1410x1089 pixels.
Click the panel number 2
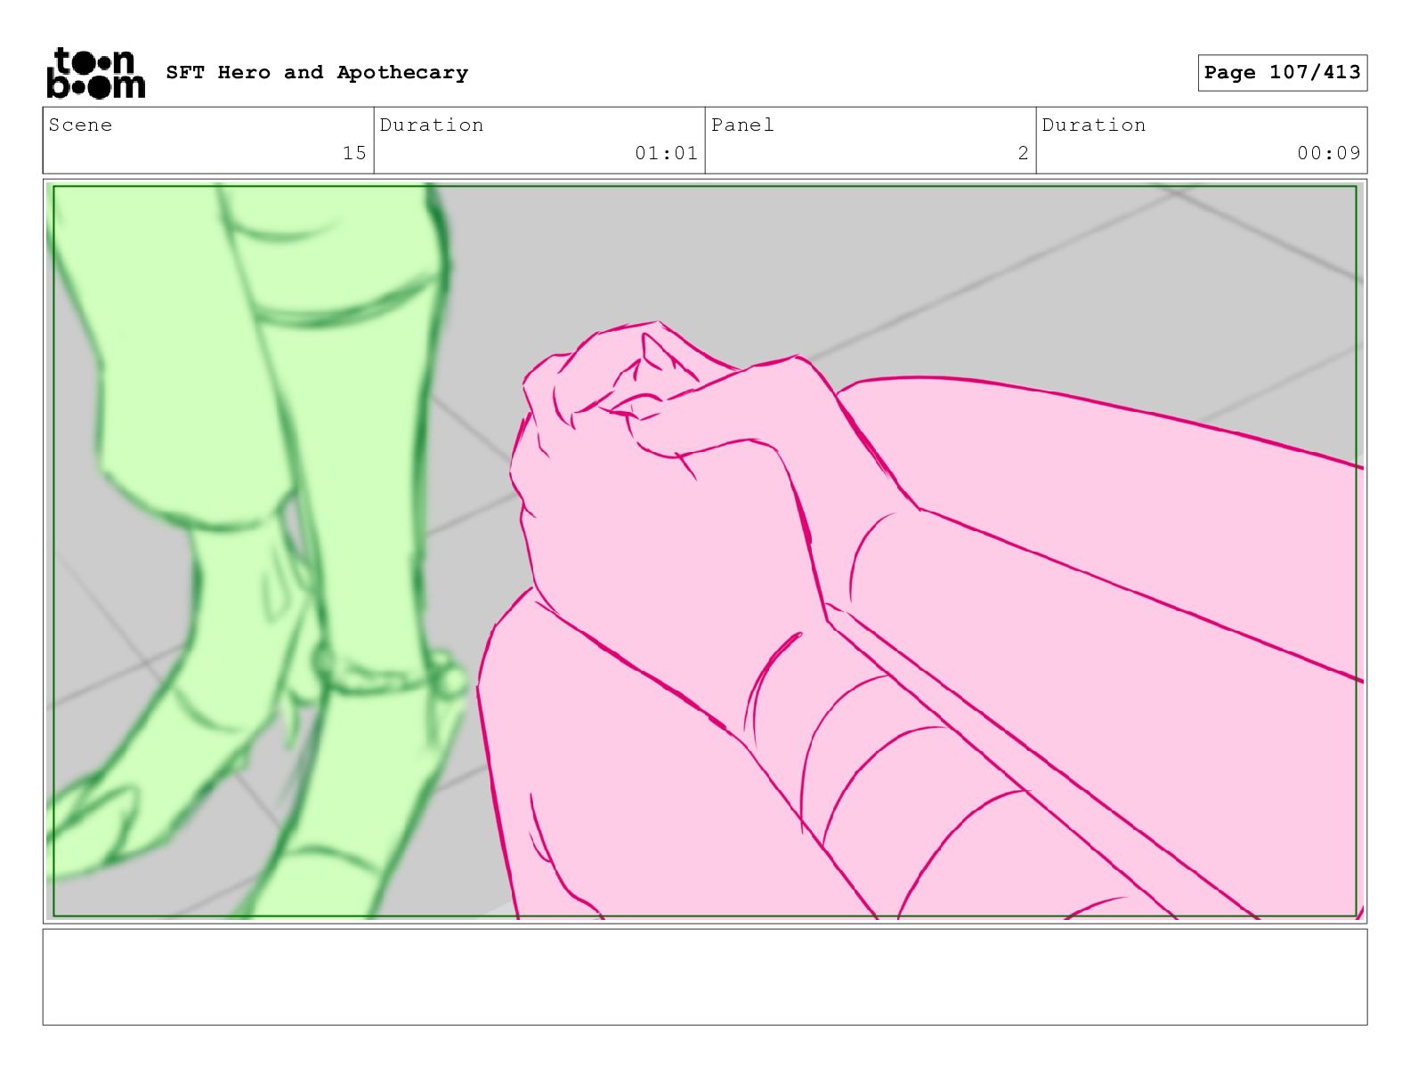[1024, 153]
